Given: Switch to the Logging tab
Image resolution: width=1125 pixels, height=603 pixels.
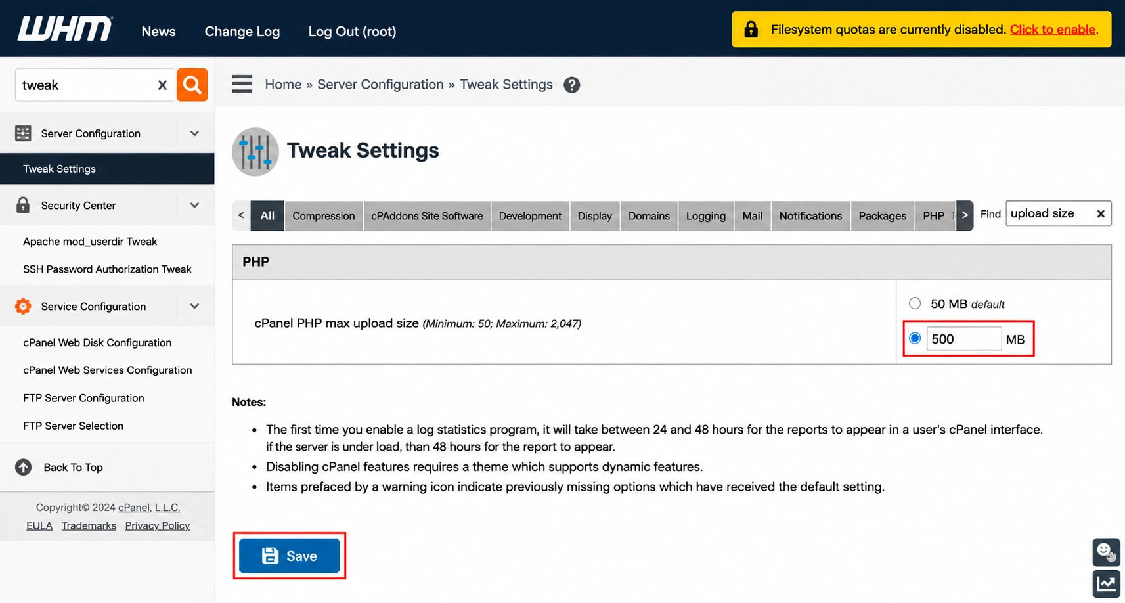Looking at the screenshot, I should (x=706, y=215).
